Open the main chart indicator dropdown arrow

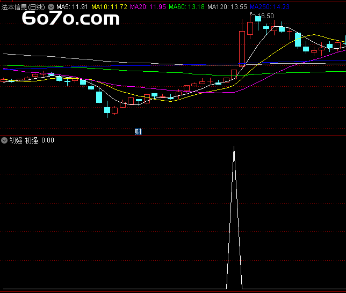point(51,7)
